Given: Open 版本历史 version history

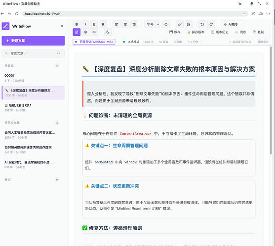Looking at the screenshot, I should pos(220,32).
